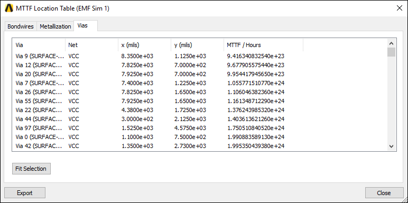Click x value 1.1000e+03 for Via 0
The image size is (408, 203).
(137, 137)
